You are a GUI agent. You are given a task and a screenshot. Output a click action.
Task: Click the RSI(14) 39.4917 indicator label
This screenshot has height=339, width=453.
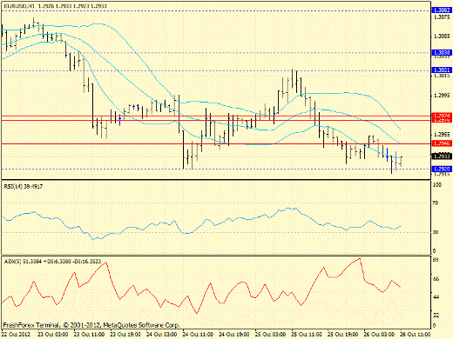24,187
